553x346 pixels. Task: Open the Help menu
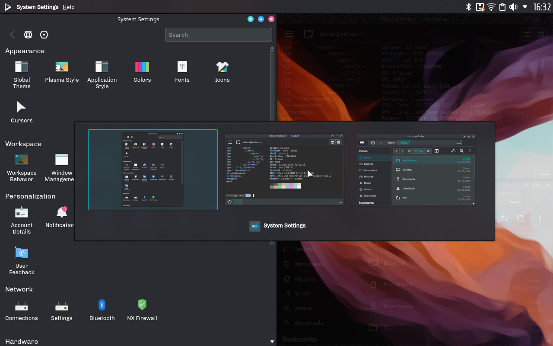pos(68,7)
